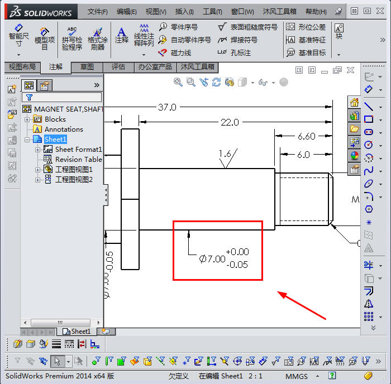This screenshot has width=391, height=384.
Task: Click the Note annotation tool (注释)
Action: [121, 35]
